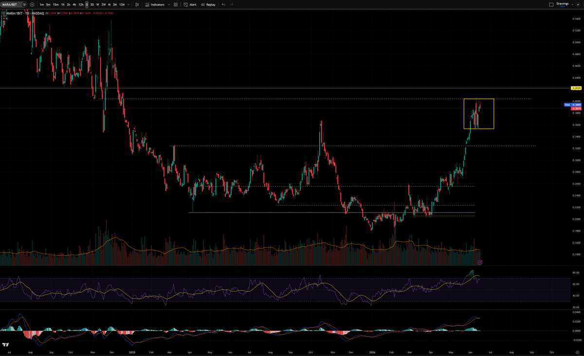This screenshot has width=584, height=356.
Task: Open the indicator templates grid icon
Action: (176, 4)
